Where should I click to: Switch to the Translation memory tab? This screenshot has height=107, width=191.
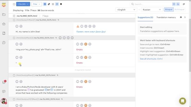click(x=166, y=17)
